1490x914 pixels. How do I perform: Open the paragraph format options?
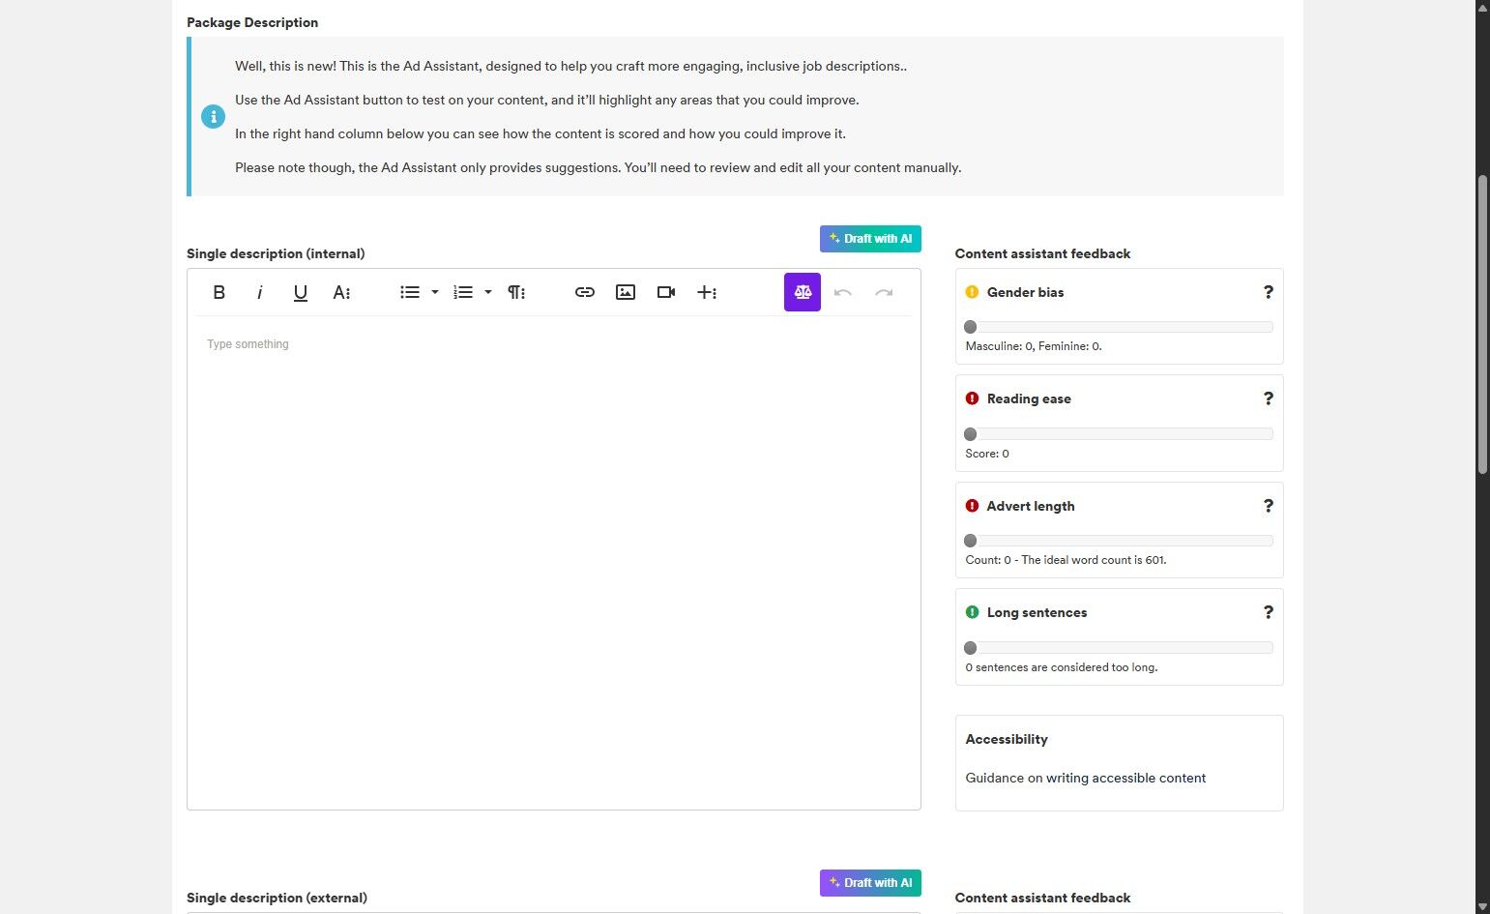516,292
